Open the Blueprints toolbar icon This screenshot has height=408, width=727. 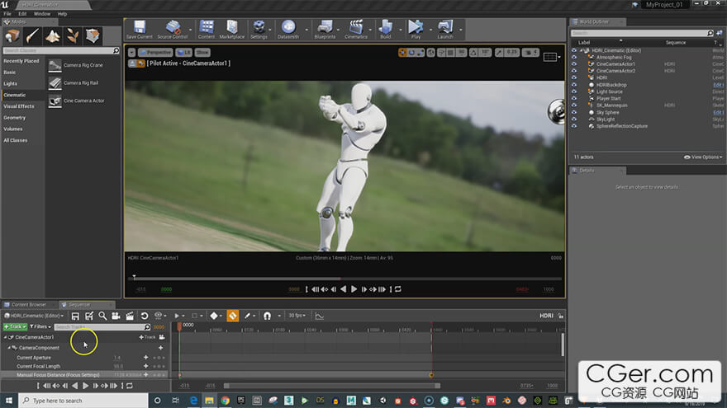(x=325, y=29)
